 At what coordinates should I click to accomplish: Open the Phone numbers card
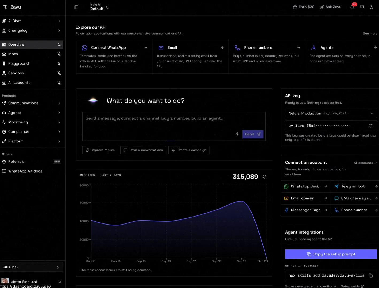point(267,56)
